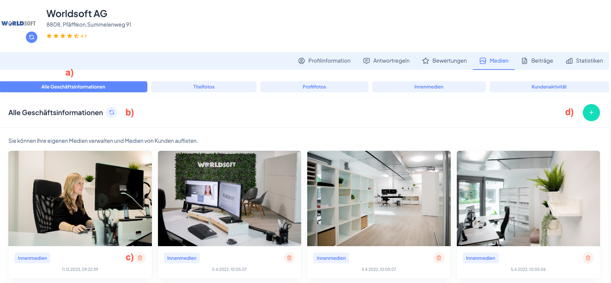The image size is (611, 283).
Task: Delete the white shelving office photo
Action: (x=439, y=258)
